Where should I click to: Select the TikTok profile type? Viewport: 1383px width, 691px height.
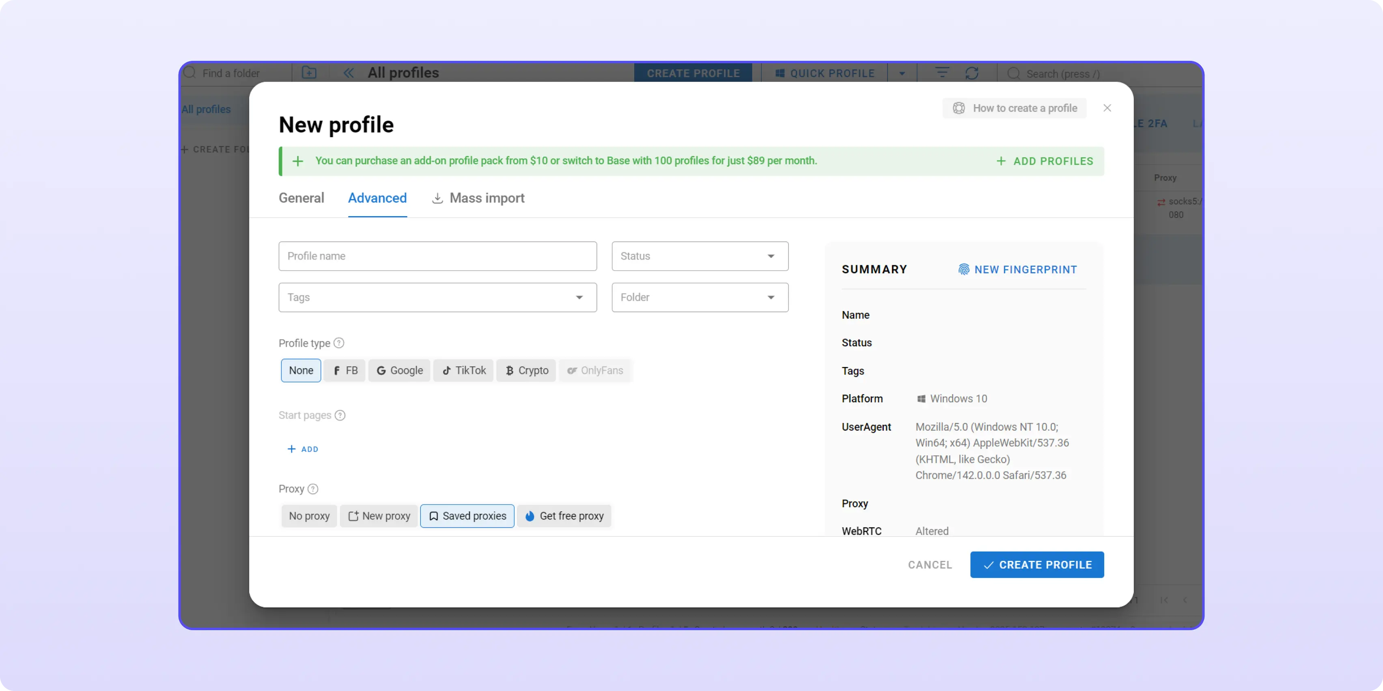(x=463, y=370)
